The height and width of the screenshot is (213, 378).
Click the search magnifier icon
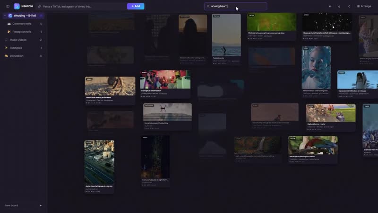(x=208, y=6)
